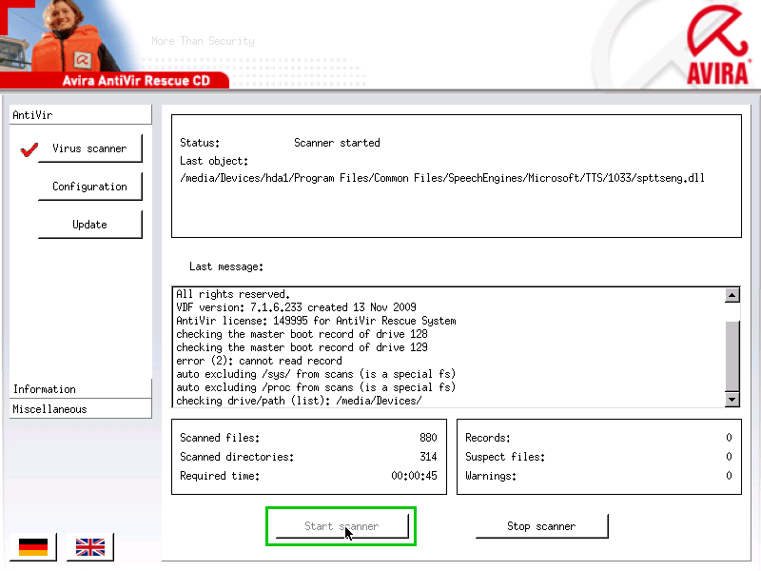The width and height of the screenshot is (761, 571).
Task: Click 'error (2): cannot read record' line
Action: pyautogui.click(x=259, y=361)
